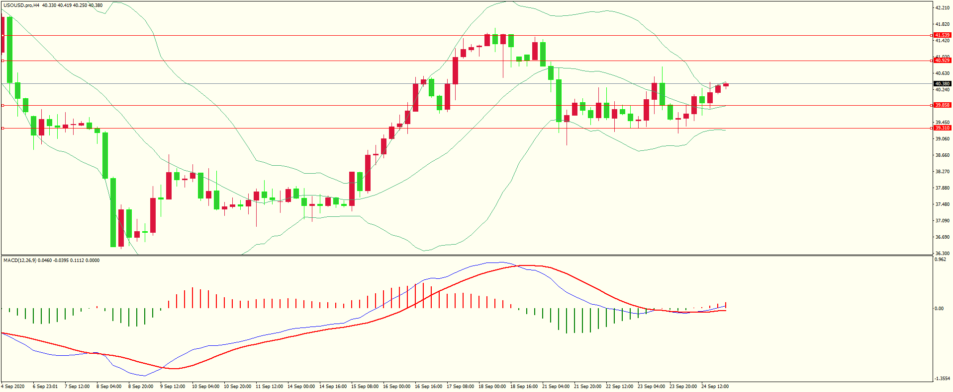
Task: Click the 8 Sep 04:00 time label
Action: [x=109, y=387]
